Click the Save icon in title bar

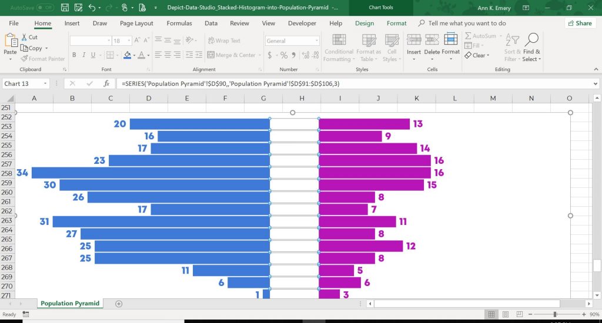click(x=65, y=7)
